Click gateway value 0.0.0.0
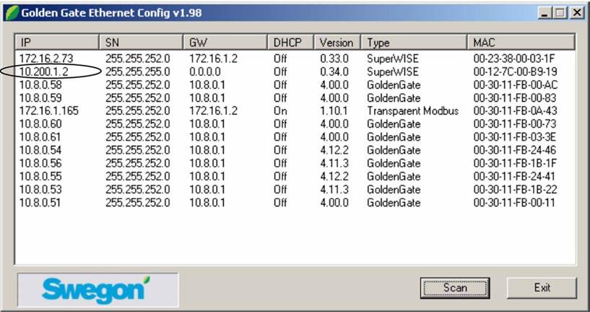This screenshot has width=590, height=312. pos(205,71)
